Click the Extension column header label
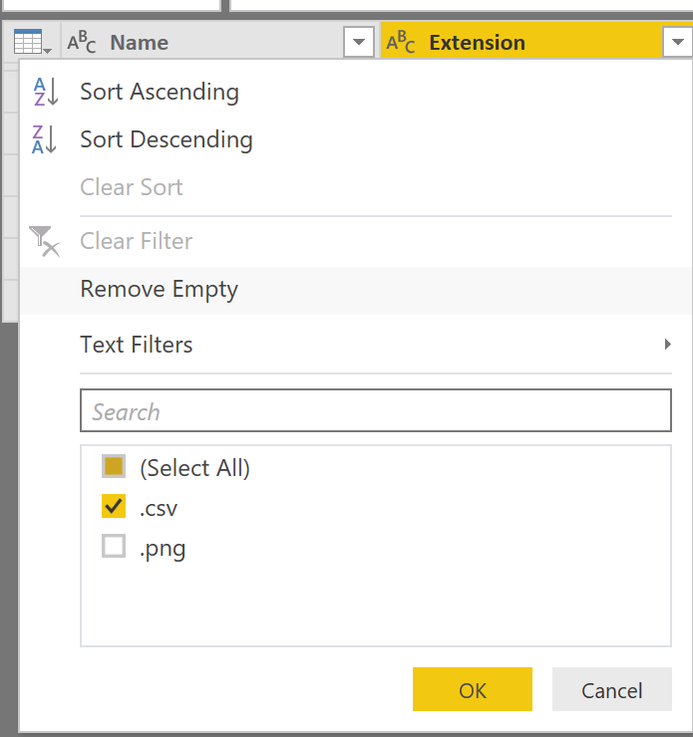Viewport: 693px width, 737px height. [477, 43]
